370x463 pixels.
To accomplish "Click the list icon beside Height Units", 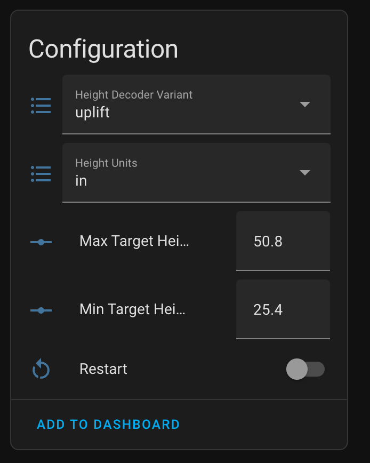I will click(x=41, y=174).
